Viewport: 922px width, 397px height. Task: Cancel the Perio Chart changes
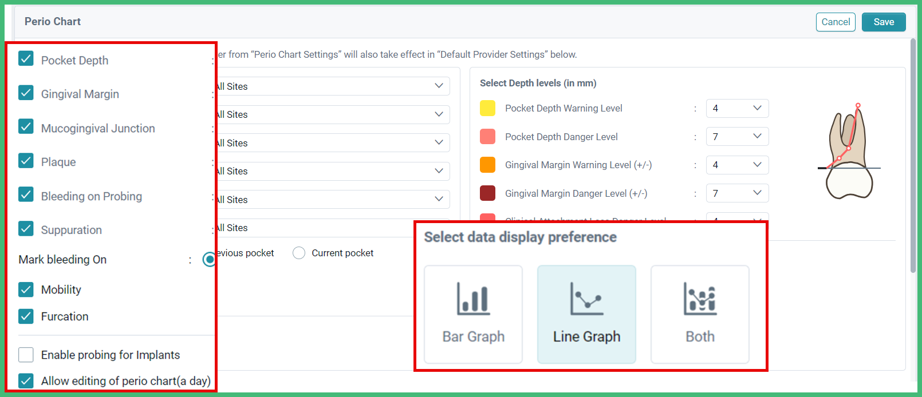pyautogui.click(x=836, y=22)
